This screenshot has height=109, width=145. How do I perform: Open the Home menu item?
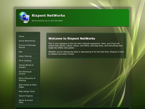(x=28, y=36)
